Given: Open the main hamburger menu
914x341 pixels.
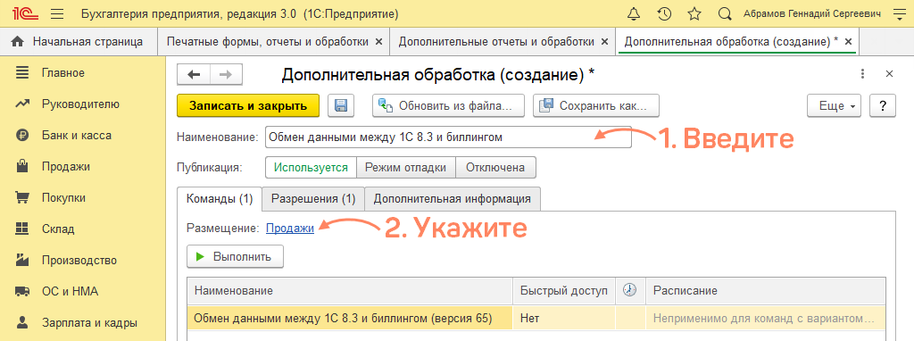Looking at the screenshot, I should pos(57,13).
